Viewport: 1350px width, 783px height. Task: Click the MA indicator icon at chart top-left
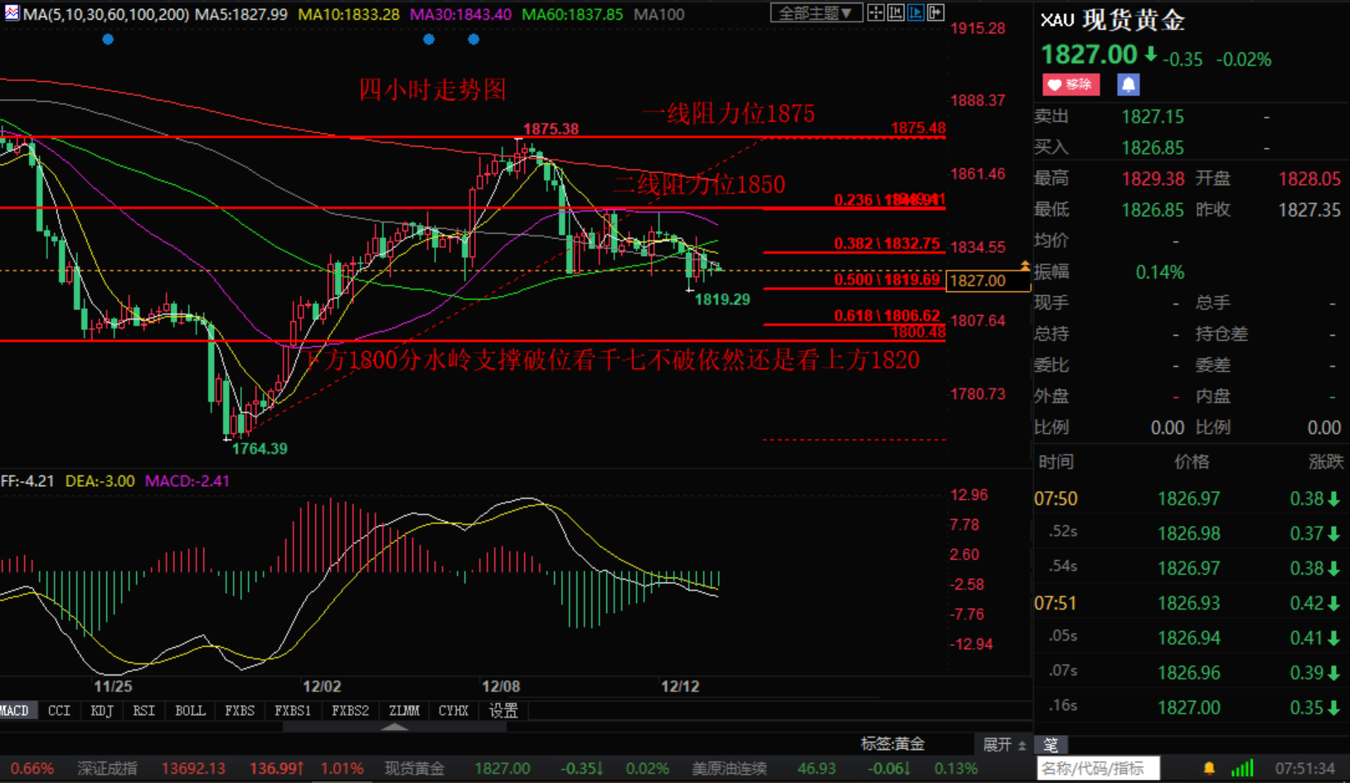point(12,13)
